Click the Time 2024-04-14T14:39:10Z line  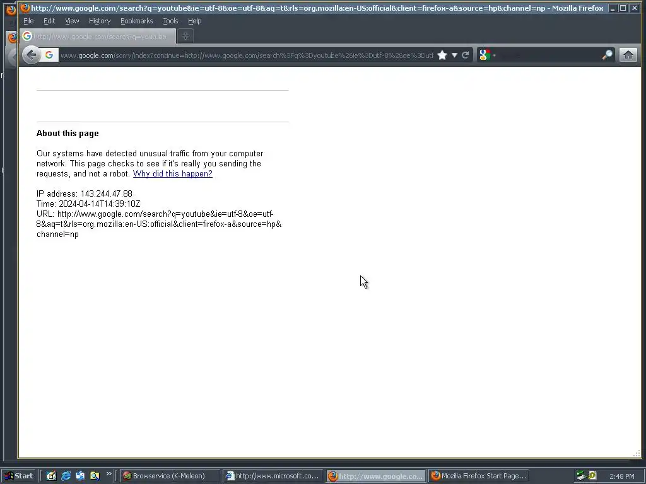(x=88, y=204)
